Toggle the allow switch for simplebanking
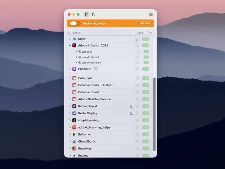225x169 pixels. [146, 120]
